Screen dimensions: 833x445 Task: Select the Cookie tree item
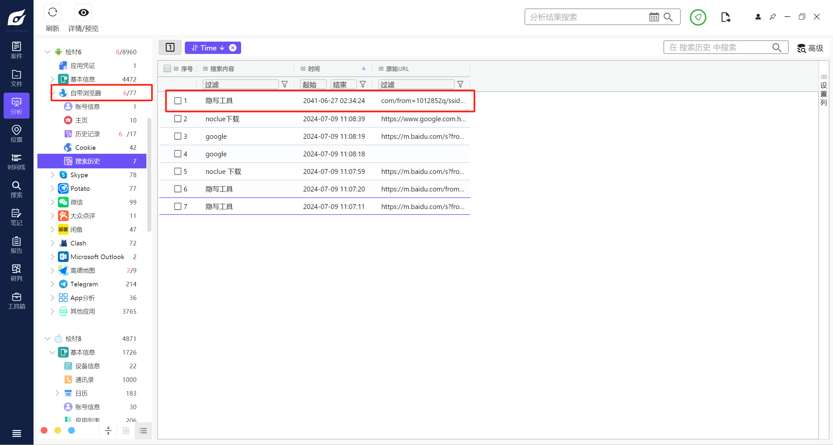[85, 148]
